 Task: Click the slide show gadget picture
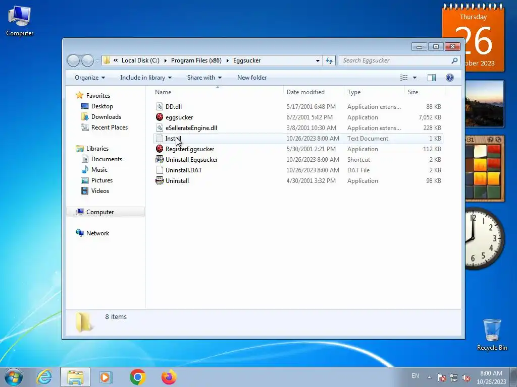tap(485, 104)
